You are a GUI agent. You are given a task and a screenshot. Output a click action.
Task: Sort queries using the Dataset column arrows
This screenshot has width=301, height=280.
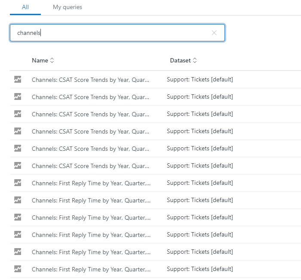pos(195,61)
